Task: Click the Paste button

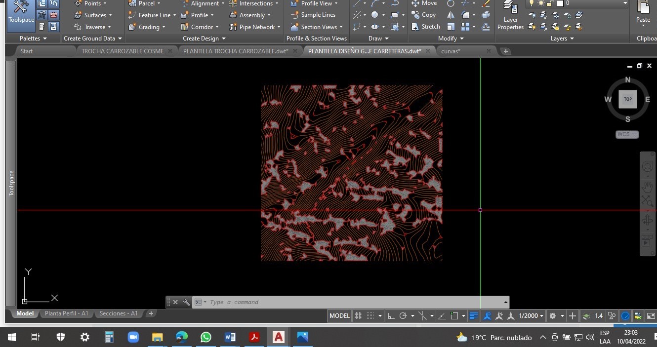Action: point(643,14)
